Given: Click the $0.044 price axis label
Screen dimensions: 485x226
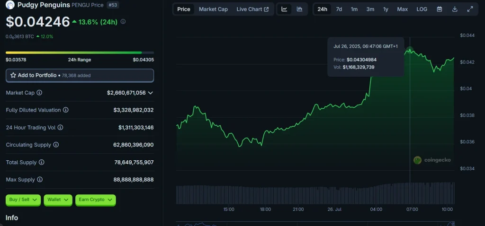Looking at the screenshot, I should coord(467,35).
